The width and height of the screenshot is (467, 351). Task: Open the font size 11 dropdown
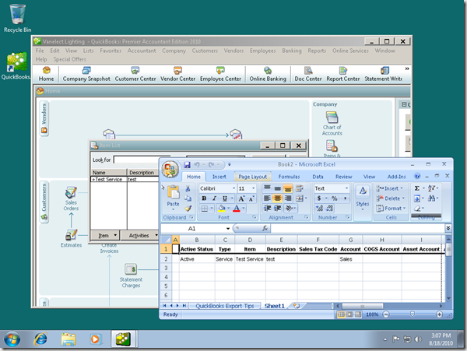(254, 188)
